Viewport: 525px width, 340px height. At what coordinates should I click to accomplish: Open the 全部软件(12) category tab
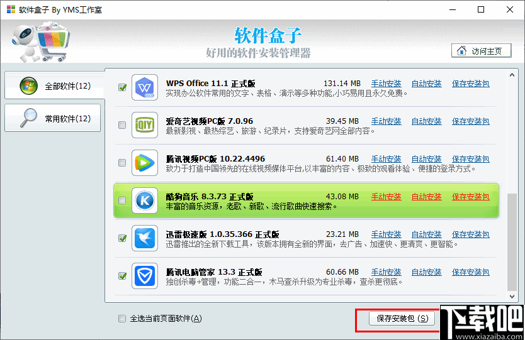point(55,85)
